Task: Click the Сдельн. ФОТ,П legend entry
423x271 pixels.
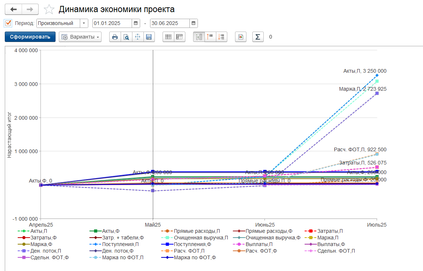Action: point(330,251)
